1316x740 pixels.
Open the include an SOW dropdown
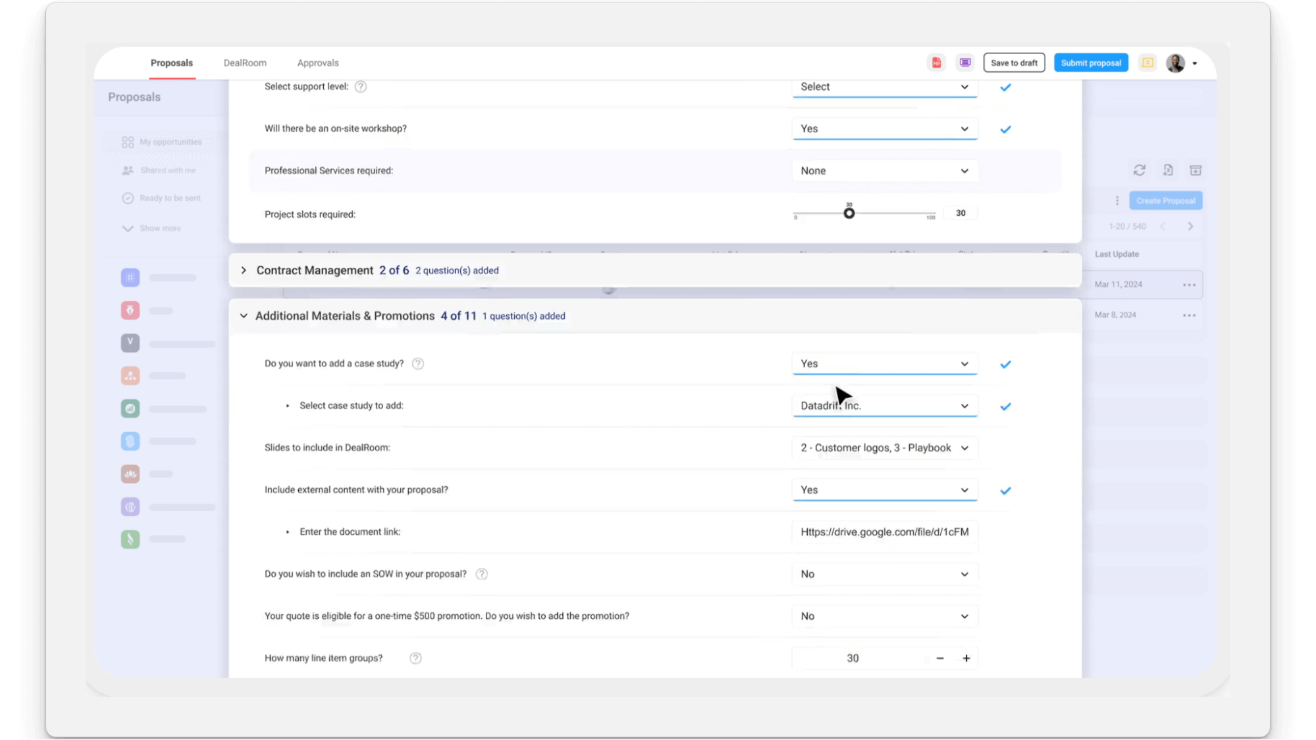click(884, 574)
